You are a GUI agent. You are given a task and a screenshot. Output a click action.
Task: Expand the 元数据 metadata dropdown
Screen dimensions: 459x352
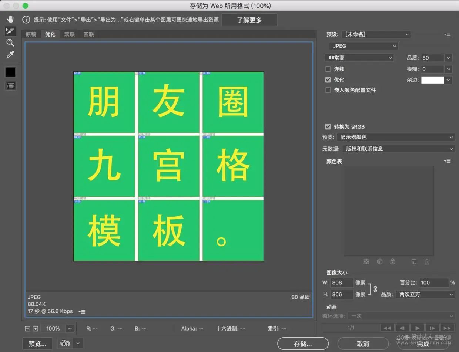coord(398,149)
